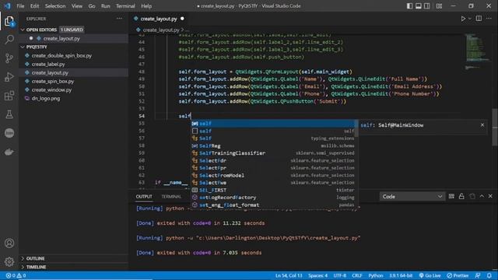Toggle secondary side bar layout icon
This screenshot has height=280, width=498.
click(x=427, y=6)
